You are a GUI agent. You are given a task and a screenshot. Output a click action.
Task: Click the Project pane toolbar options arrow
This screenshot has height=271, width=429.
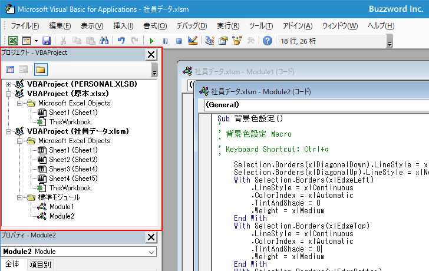tap(154, 70)
